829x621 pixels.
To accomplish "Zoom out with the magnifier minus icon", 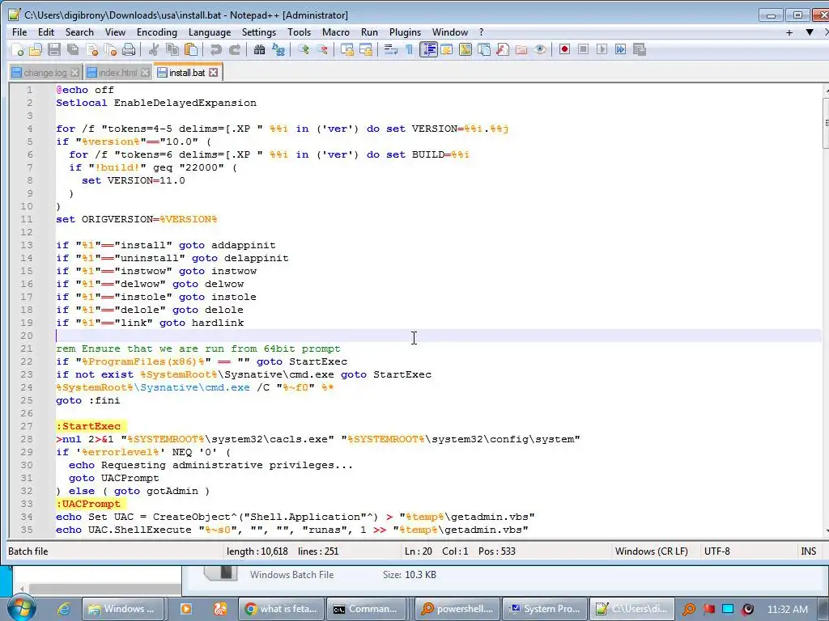I will pos(322,49).
